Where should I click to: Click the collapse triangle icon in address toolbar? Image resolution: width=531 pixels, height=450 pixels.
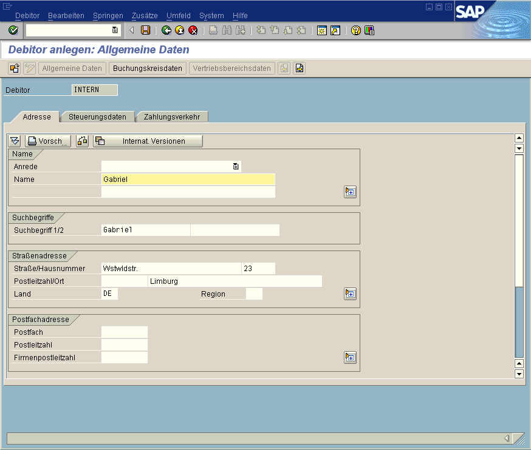[15, 141]
